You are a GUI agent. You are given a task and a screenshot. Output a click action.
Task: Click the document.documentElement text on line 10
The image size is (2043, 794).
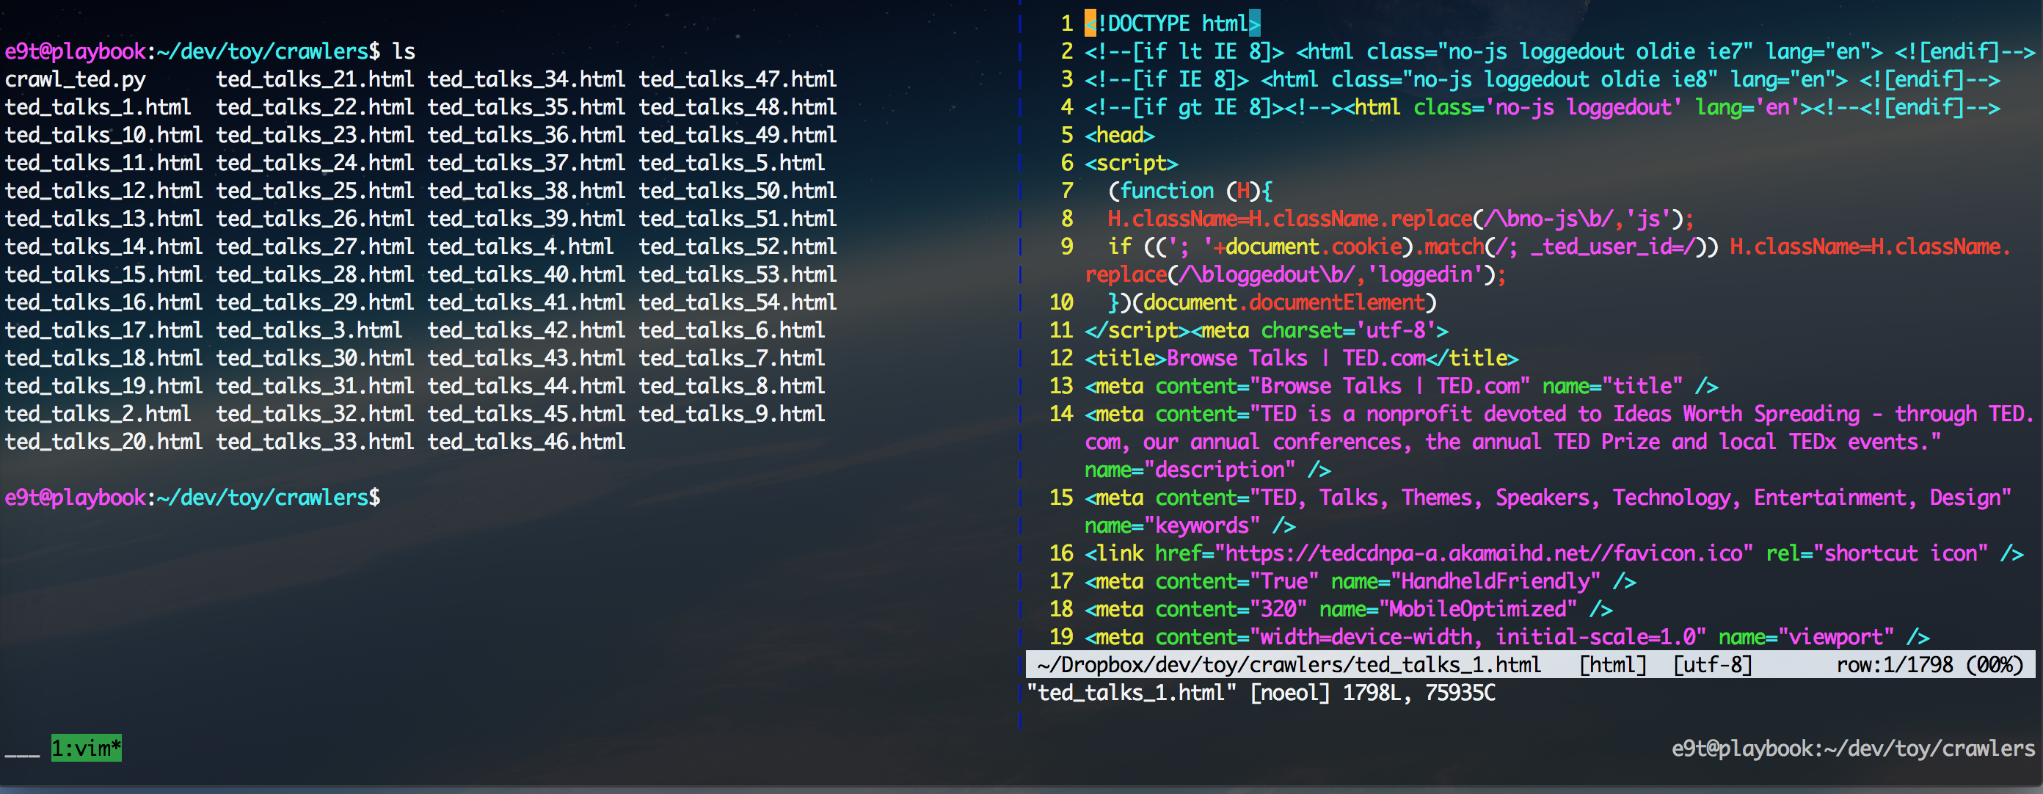[1284, 302]
